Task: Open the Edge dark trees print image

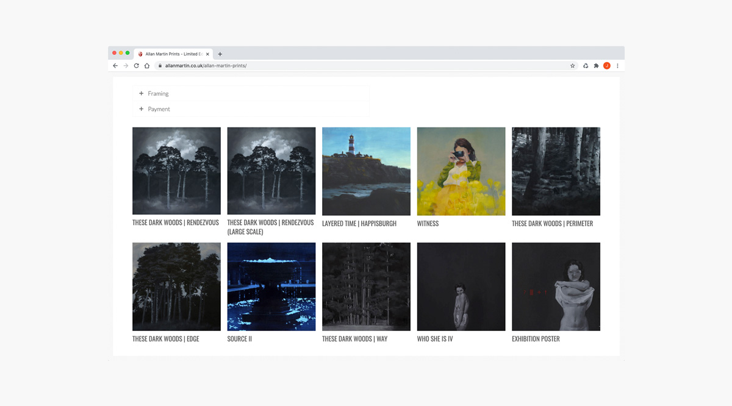Action: coord(176,287)
